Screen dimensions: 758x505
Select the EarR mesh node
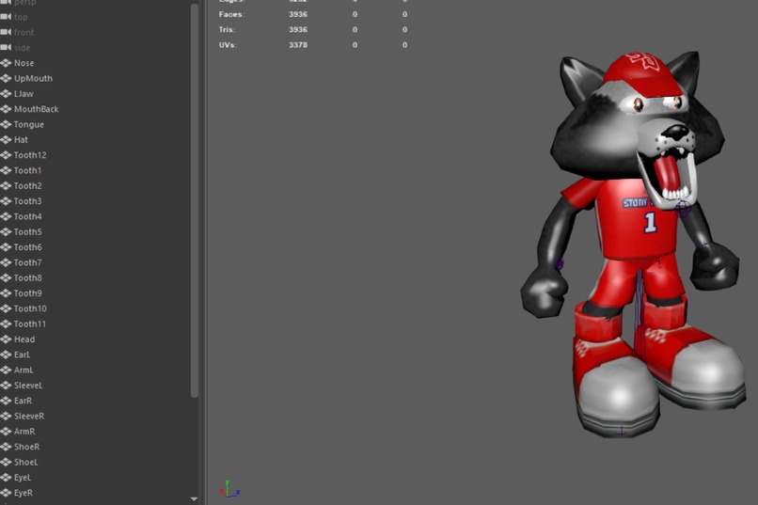[x=23, y=401]
